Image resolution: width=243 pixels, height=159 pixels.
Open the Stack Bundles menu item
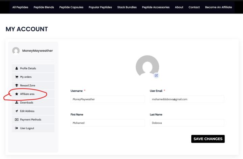tap(127, 7)
